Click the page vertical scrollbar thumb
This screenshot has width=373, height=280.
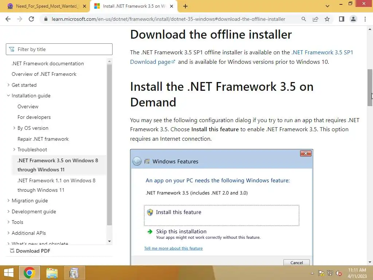click(x=370, y=87)
